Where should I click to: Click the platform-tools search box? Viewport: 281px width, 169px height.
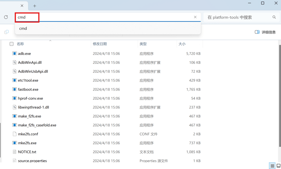(x=237, y=17)
